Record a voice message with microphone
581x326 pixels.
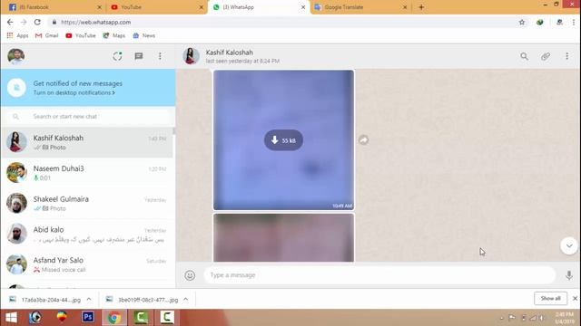tap(569, 275)
